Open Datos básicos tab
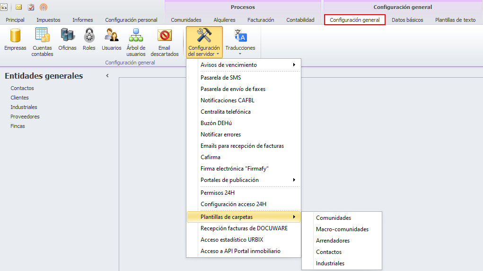This screenshot has width=483, height=271. tap(407, 20)
